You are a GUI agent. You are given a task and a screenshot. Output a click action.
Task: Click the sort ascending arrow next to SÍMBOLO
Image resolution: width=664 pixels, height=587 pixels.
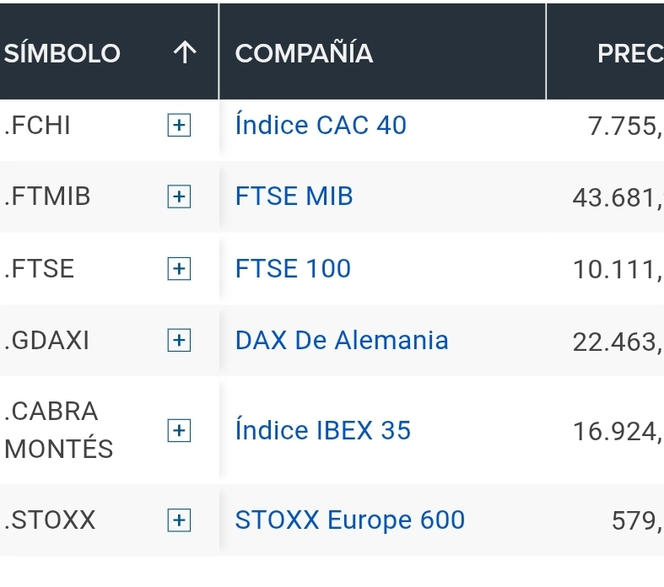[184, 53]
